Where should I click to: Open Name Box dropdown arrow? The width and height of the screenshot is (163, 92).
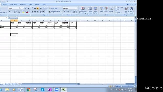tap(7, 18)
